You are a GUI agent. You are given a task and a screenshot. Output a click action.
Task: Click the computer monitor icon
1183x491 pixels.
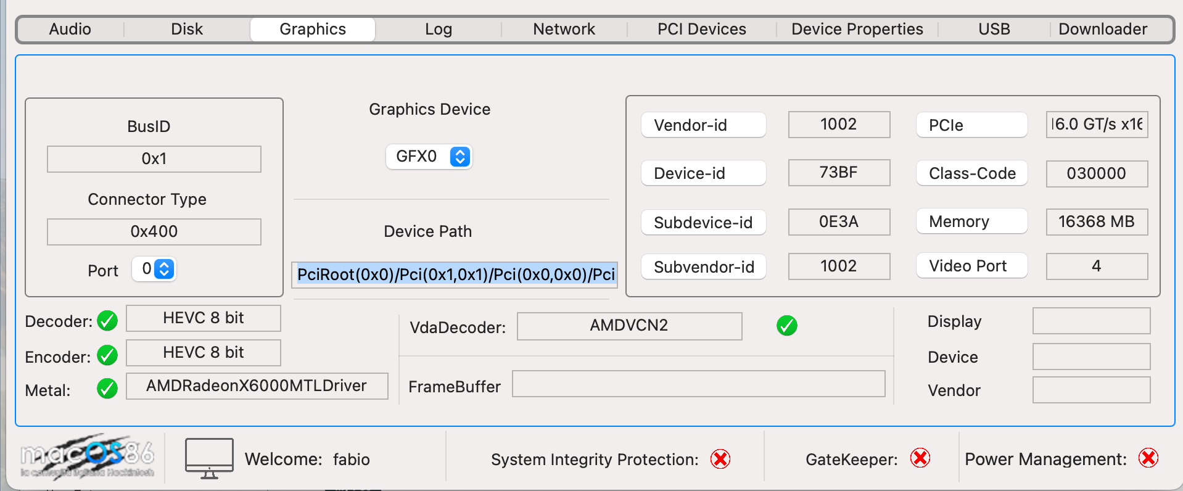(x=209, y=458)
